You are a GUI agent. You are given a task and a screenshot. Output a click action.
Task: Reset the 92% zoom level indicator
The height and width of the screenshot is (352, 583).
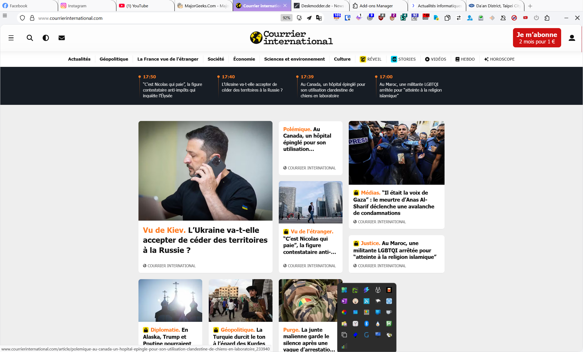click(286, 18)
